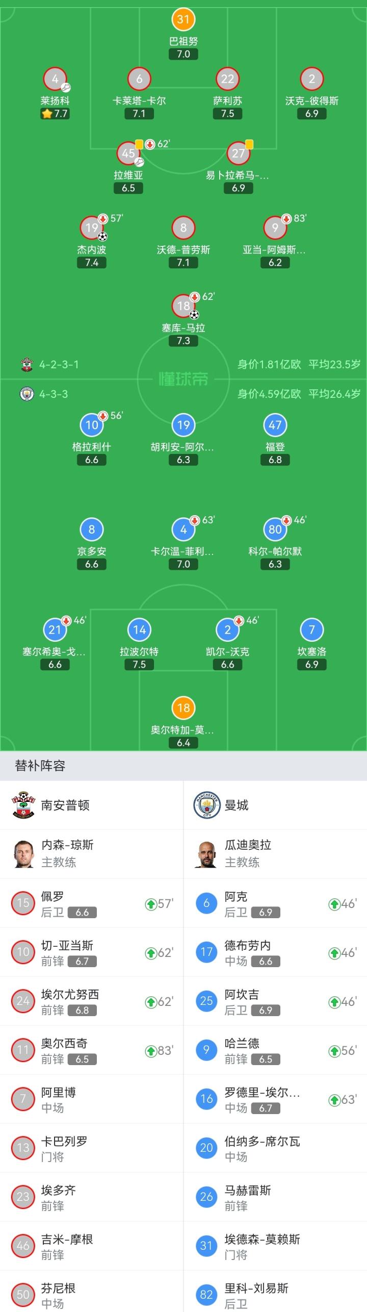Select 莱扬科's number 4 player circle

pyautogui.click(x=55, y=79)
